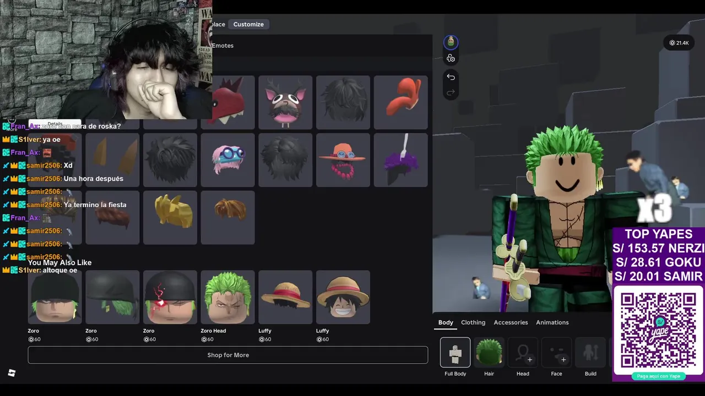Equip the orange hat with red beads
The image size is (705, 396).
tap(343, 159)
